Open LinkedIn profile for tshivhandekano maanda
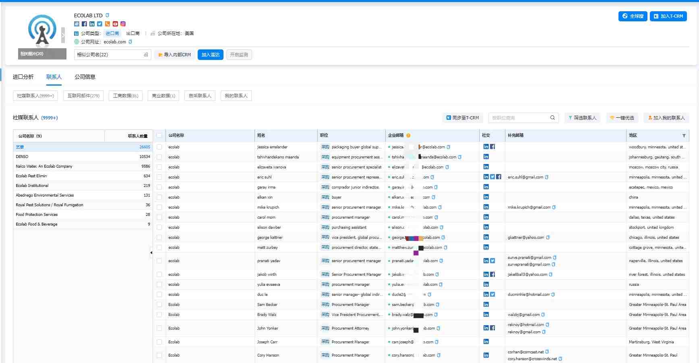 pos(486,157)
